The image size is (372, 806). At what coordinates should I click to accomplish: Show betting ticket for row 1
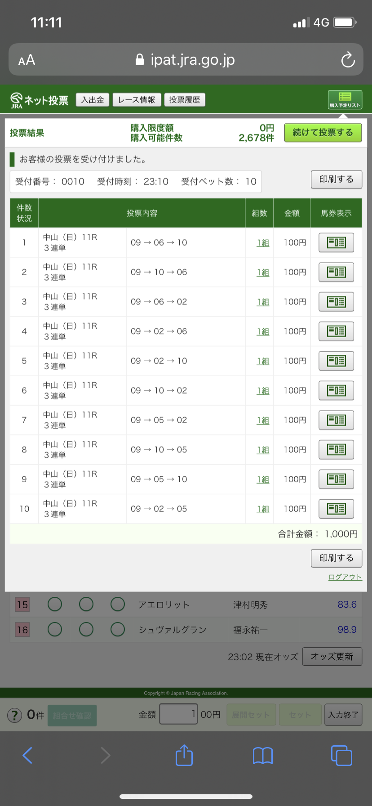click(336, 243)
